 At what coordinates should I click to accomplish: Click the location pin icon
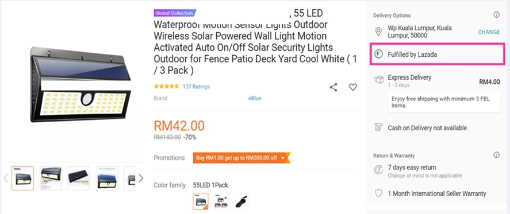click(378, 32)
